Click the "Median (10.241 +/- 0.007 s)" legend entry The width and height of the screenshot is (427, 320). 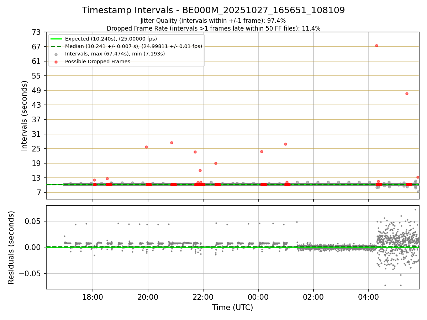click(133, 46)
